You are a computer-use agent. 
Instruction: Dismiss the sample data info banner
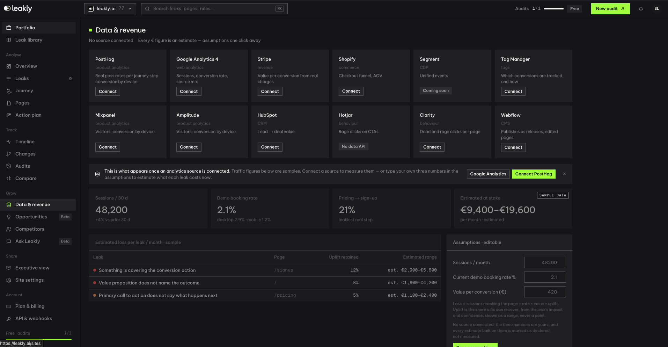point(564,174)
